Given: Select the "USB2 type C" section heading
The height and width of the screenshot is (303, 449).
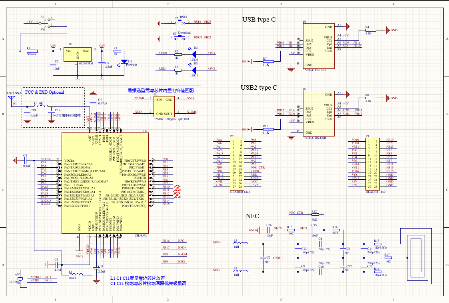Looking at the screenshot, I should (x=259, y=87).
